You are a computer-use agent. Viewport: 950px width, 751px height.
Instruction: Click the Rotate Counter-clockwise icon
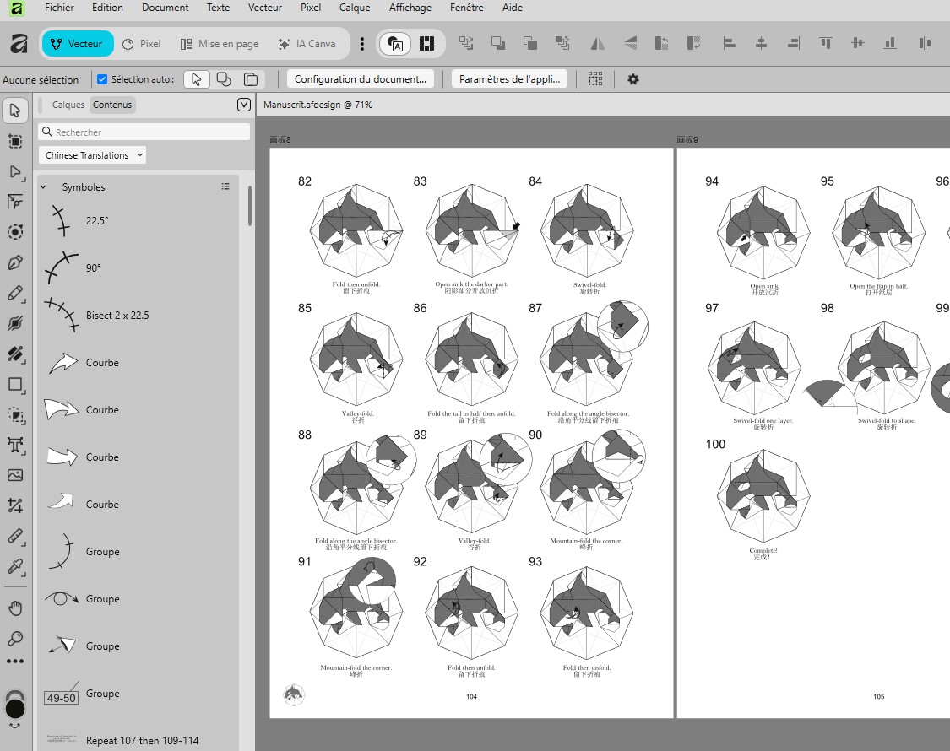click(661, 43)
